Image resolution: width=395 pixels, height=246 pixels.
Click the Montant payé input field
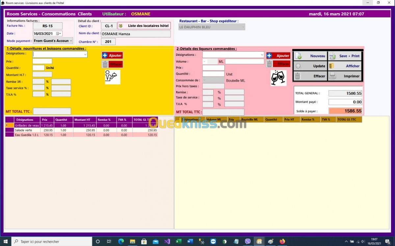point(345,102)
